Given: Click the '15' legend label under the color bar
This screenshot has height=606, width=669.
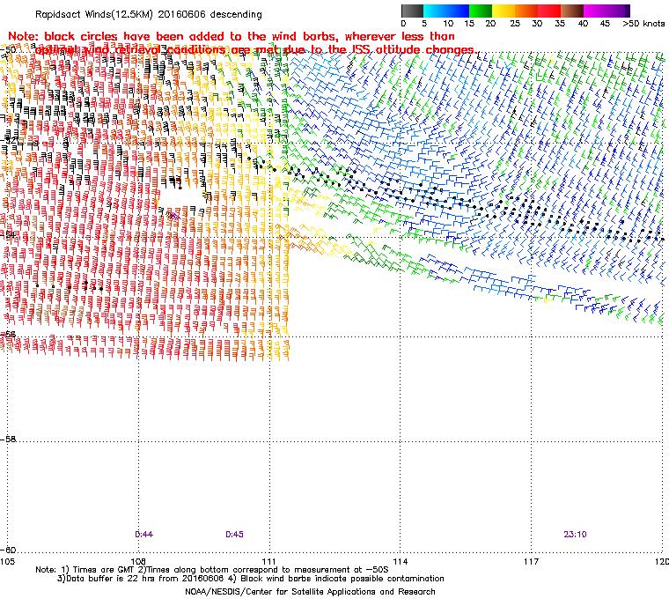Looking at the screenshot, I should pos(469,24).
